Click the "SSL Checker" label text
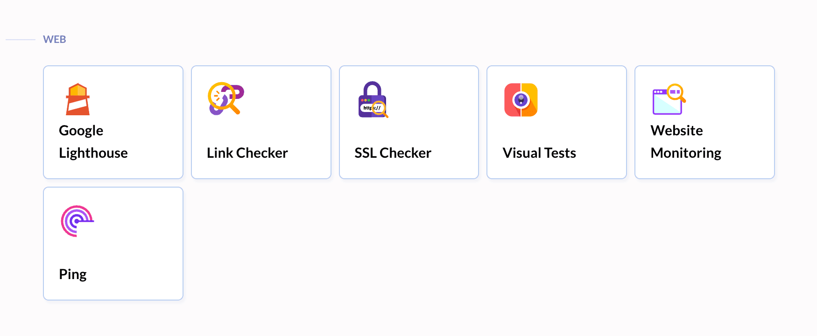The image size is (817, 336). point(393,153)
